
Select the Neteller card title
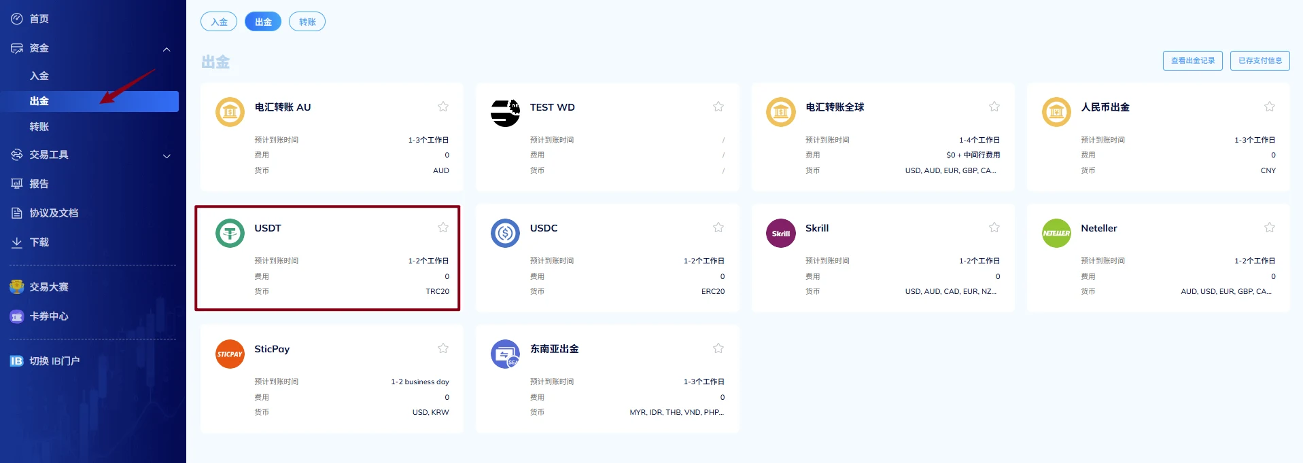1099,228
